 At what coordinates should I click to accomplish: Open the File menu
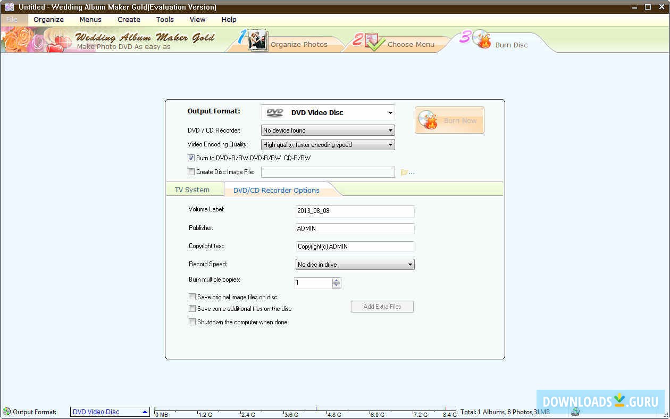(12, 20)
